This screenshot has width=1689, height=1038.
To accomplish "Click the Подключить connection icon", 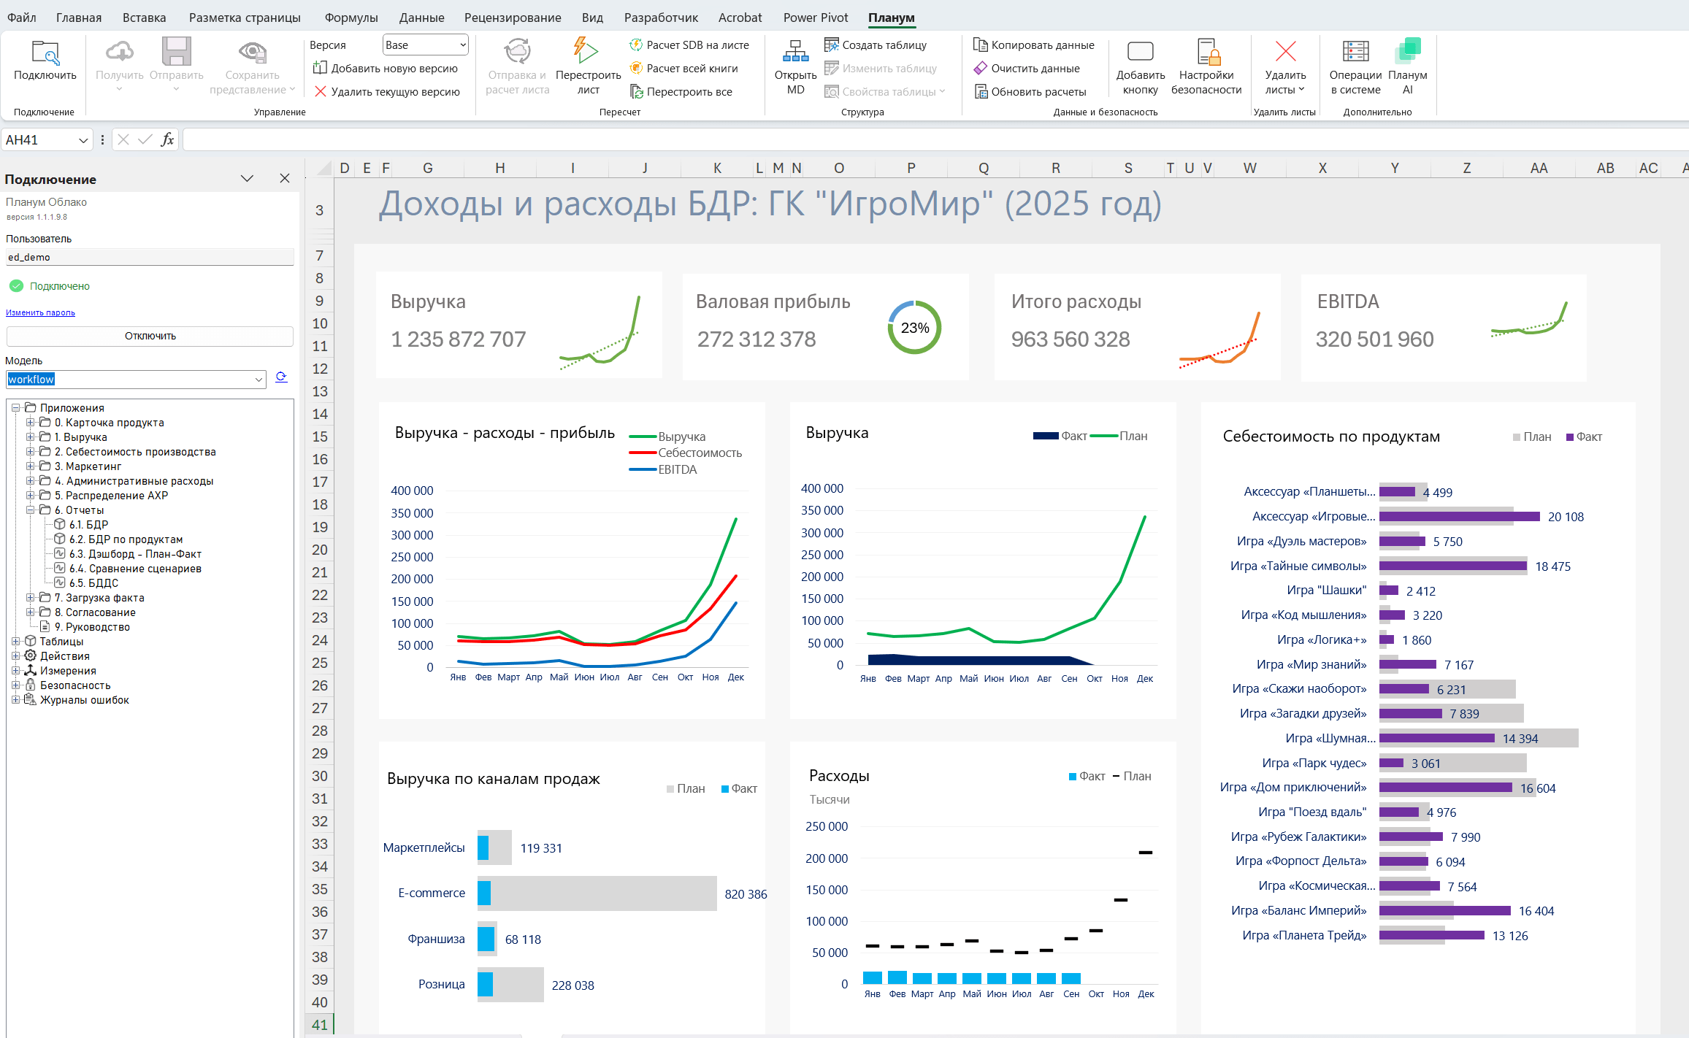I will tap(45, 53).
